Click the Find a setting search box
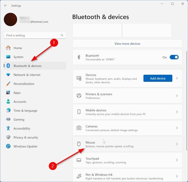Viewport: 188px width, 182px height. (x=32, y=35)
